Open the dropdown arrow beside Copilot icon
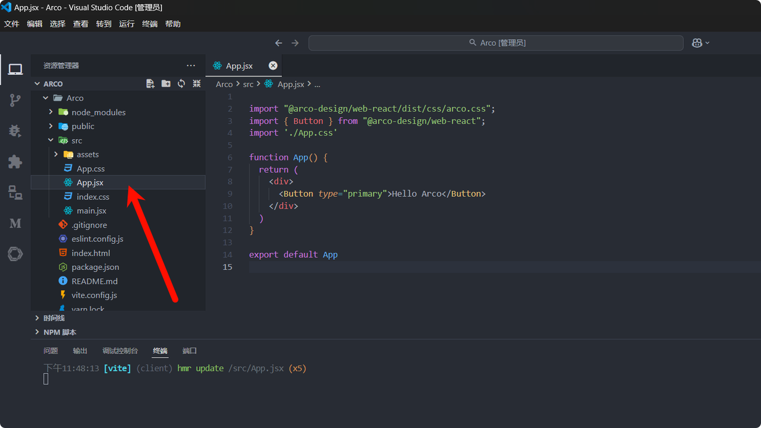The width and height of the screenshot is (761, 428). click(x=707, y=43)
